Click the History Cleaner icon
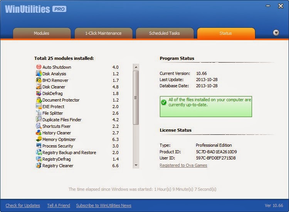 coord(39,132)
